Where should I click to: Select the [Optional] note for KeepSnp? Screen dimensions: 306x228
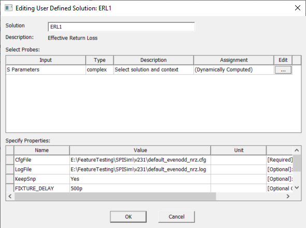point(280,179)
